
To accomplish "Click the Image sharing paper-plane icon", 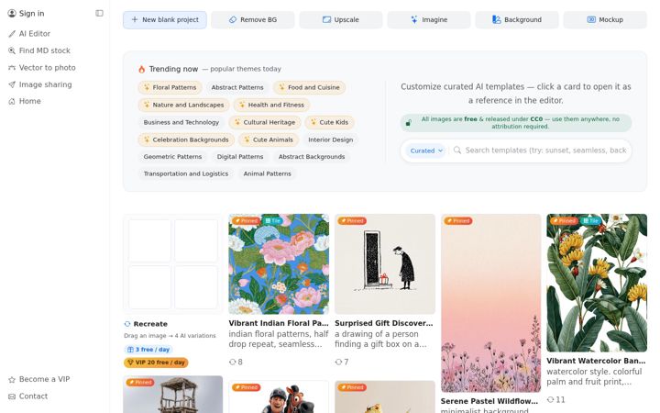I will pyautogui.click(x=12, y=84).
